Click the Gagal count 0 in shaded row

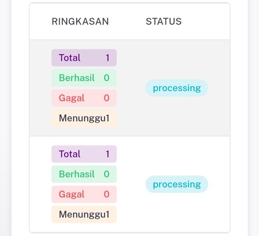107,98
